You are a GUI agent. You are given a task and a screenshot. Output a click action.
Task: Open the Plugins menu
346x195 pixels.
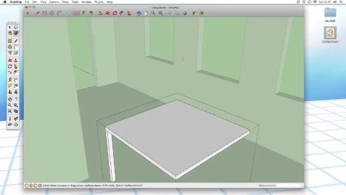point(99,2)
